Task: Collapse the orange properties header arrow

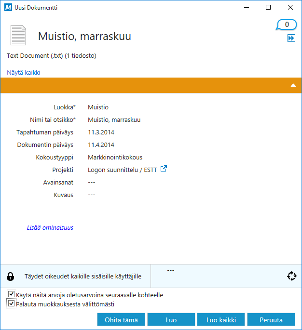Action: click(293, 85)
